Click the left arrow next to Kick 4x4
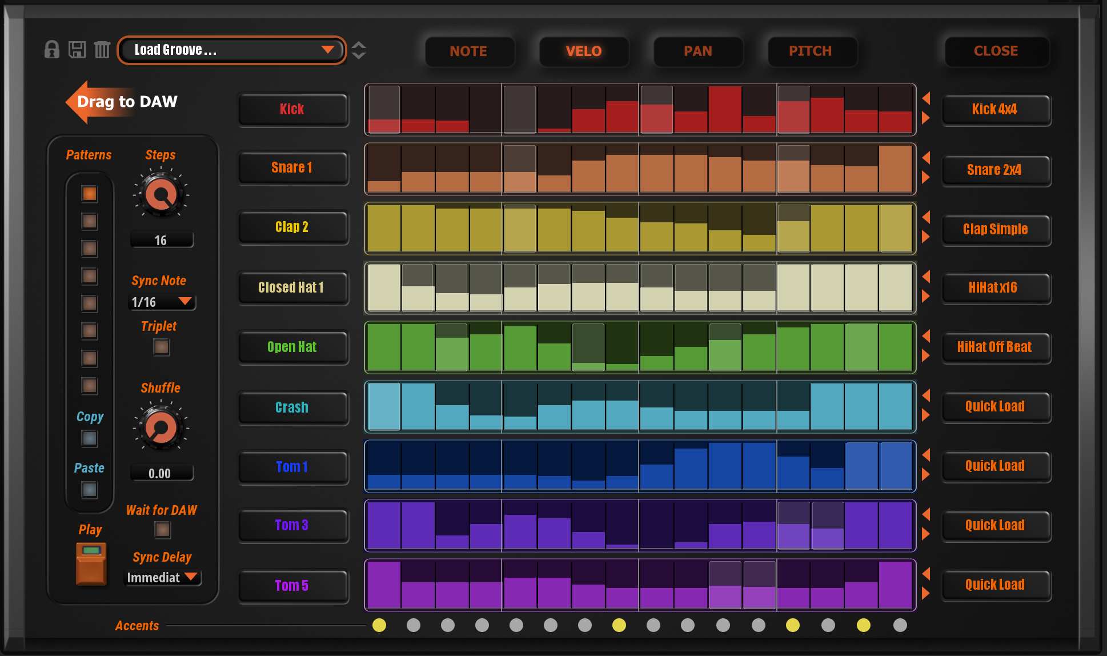Viewport: 1107px width, 656px height. click(x=926, y=98)
